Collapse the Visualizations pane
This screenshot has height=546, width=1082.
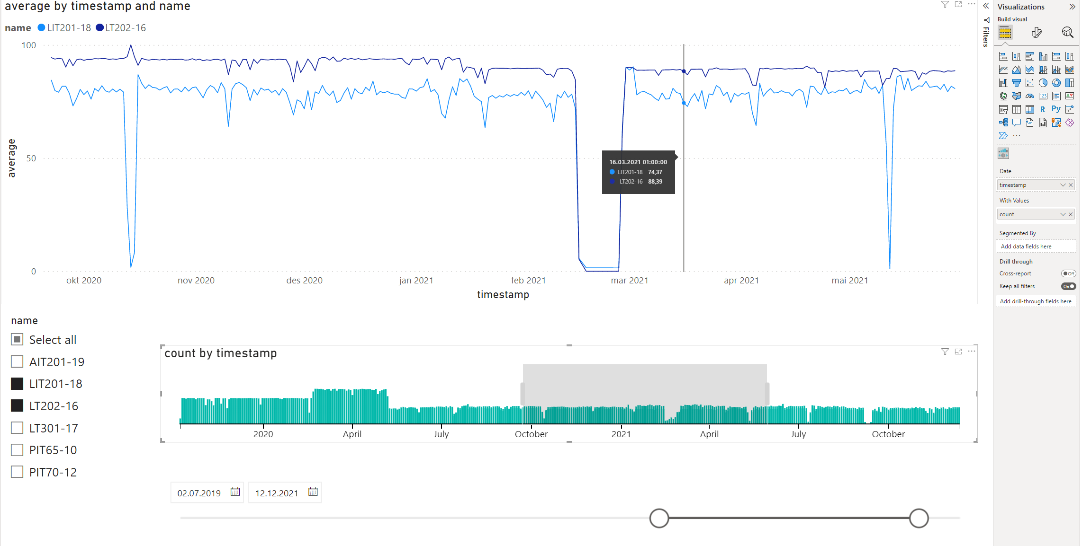1072,7
